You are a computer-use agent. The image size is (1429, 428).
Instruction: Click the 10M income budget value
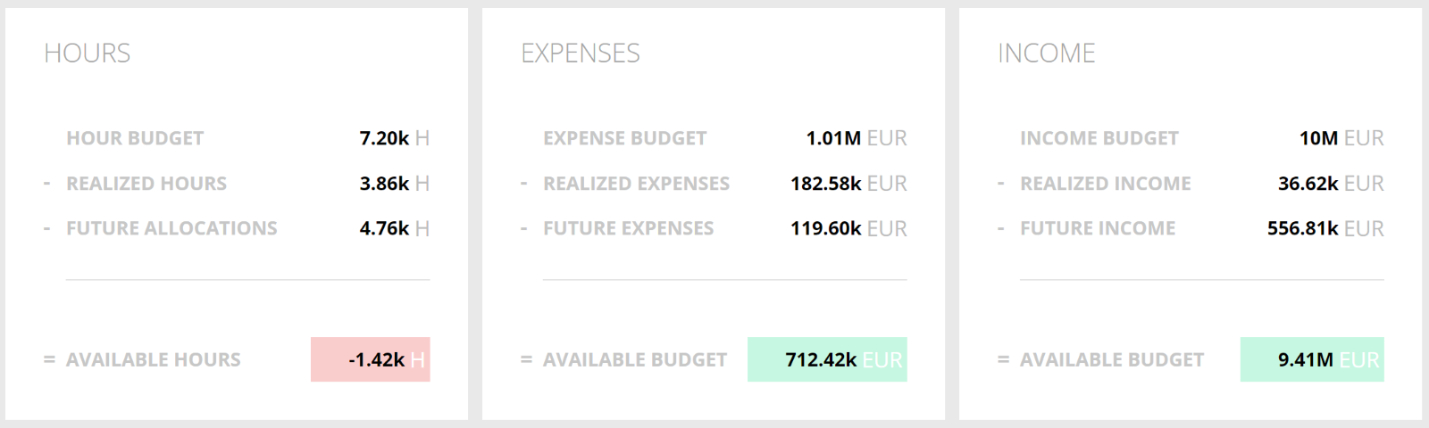[1319, 138]
